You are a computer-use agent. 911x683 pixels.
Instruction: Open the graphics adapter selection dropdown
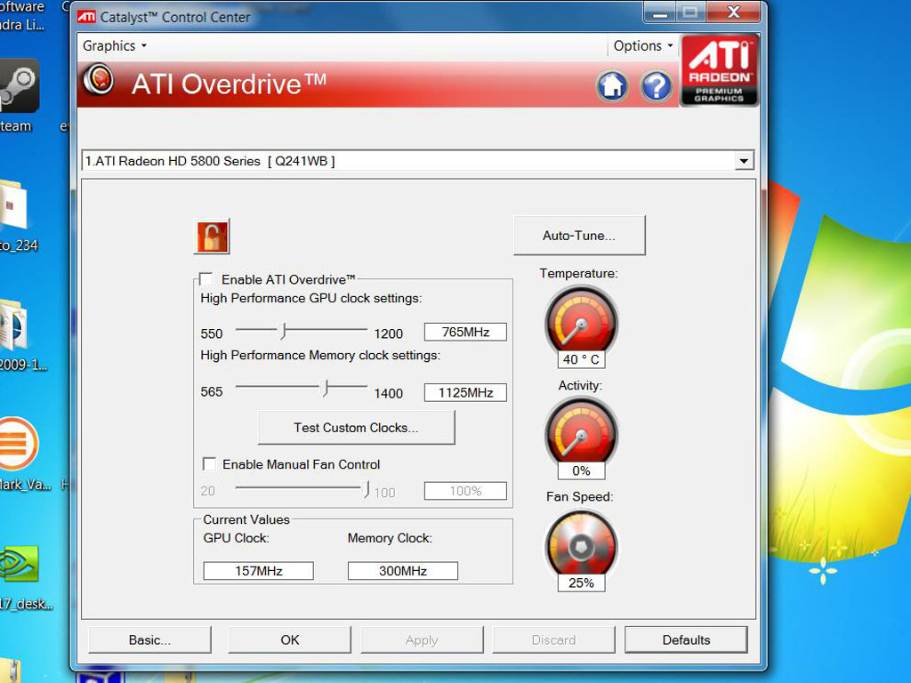[x=744, y=161]
